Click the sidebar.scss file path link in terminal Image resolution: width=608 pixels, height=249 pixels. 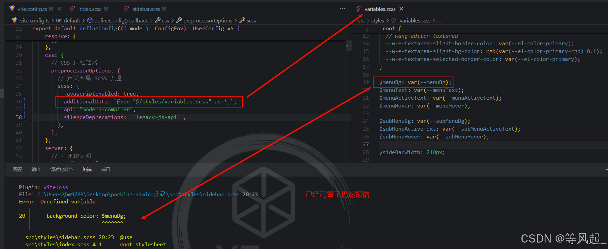[148, 195]
